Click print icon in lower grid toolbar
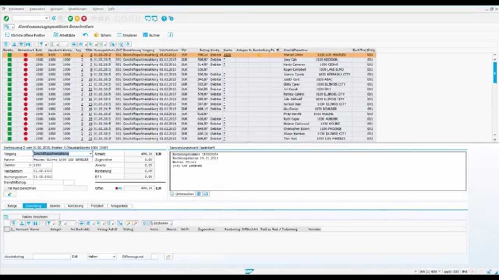Screen dimensions: 499x280 click(81, 223)
